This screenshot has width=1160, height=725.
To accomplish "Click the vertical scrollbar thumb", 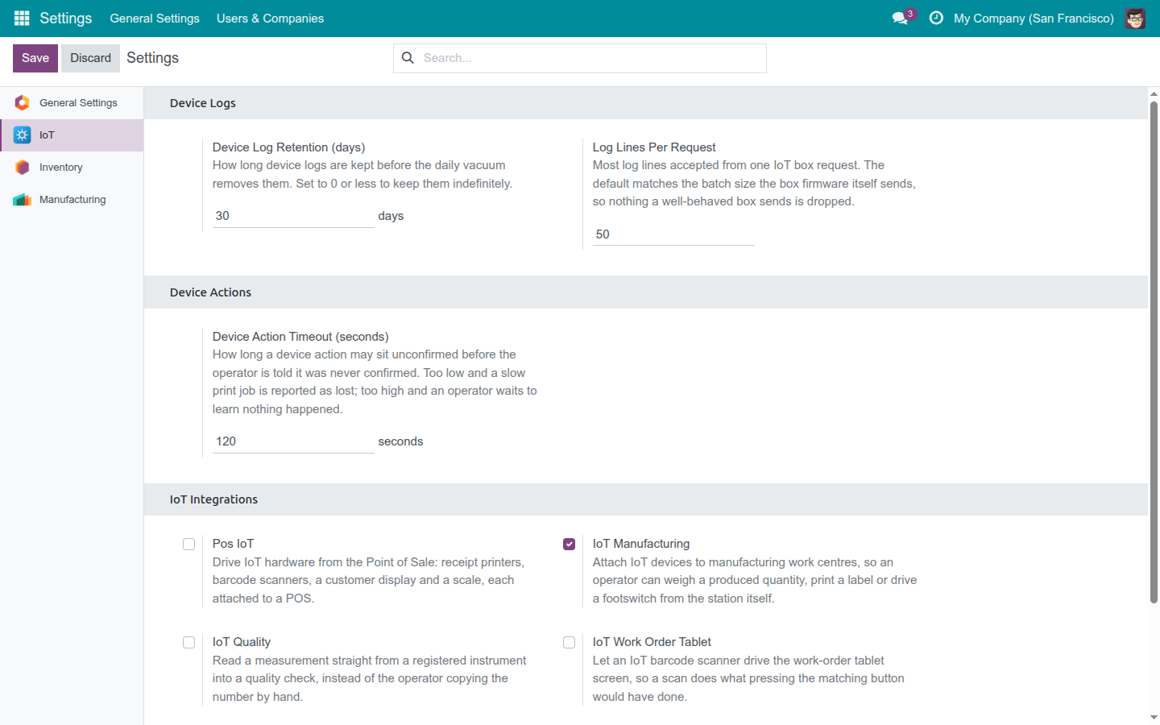I will point(1154,351).
